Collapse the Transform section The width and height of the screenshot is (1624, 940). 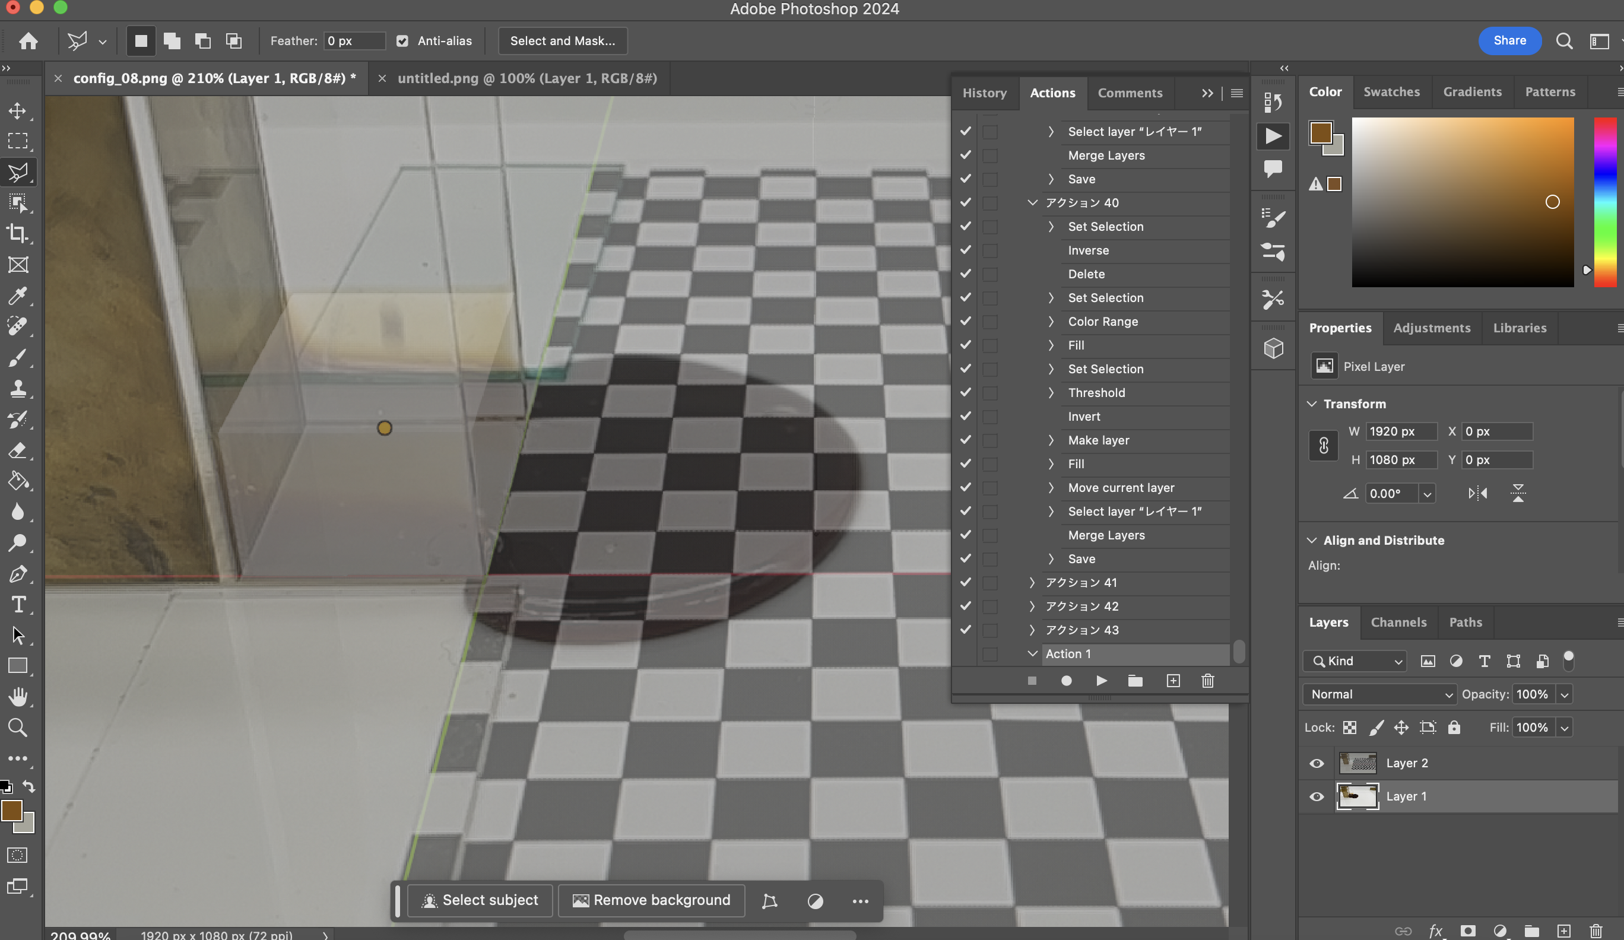(x=1311, y=404)
